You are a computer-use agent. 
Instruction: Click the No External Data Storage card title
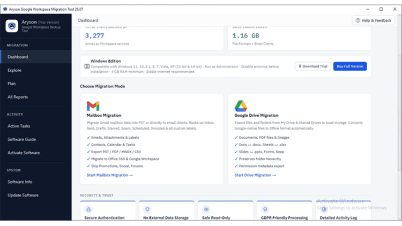tap(166, 218)
